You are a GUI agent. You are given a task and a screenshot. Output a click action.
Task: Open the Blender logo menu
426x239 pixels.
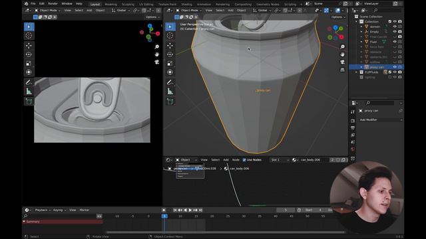click(26, 4)
